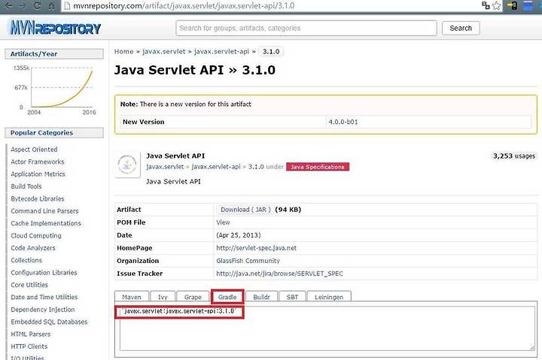542x360 pixels.
Task: Switch to the Maven tab
Action: pyautogui.click(x=131, y=297)
